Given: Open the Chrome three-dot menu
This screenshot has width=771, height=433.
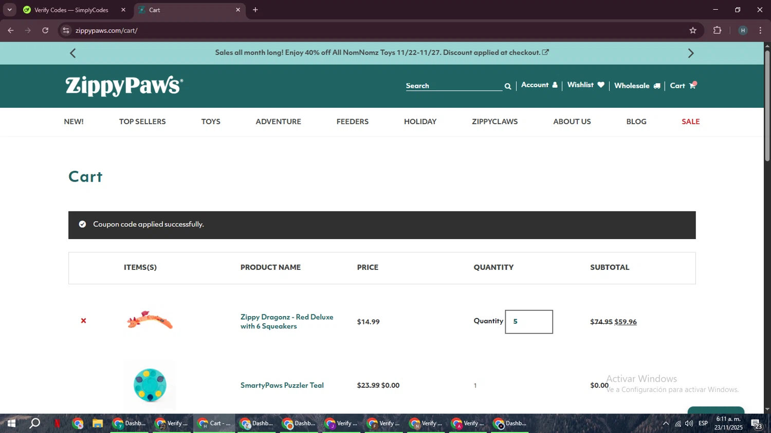Looking at the screenshot, I should point(760,30).
